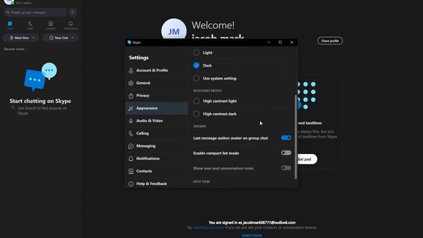Minimize the Skype Settings window

pos(269,42)
